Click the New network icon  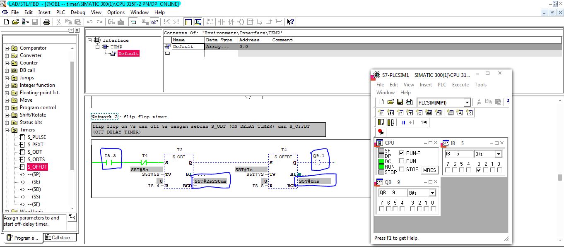210,22
